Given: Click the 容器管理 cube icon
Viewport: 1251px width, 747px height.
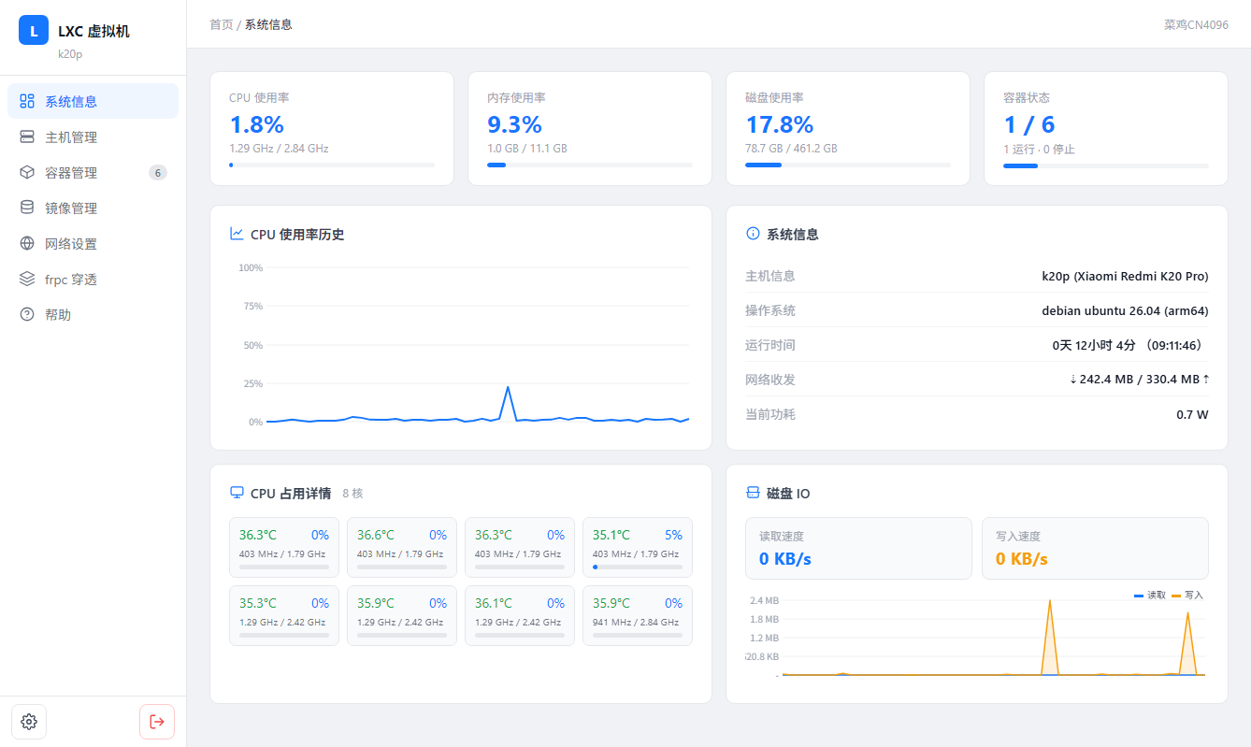Looking at the screenshot, I should click(27, 173).
